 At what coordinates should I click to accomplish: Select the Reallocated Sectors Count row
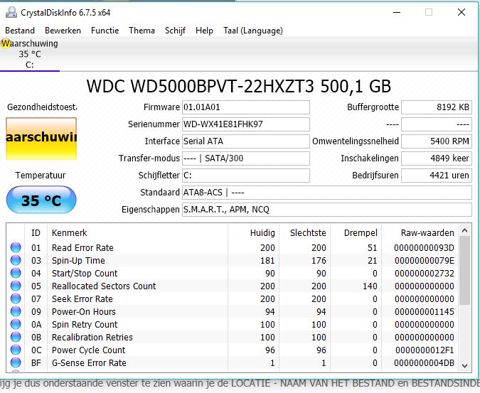[233, 286]
